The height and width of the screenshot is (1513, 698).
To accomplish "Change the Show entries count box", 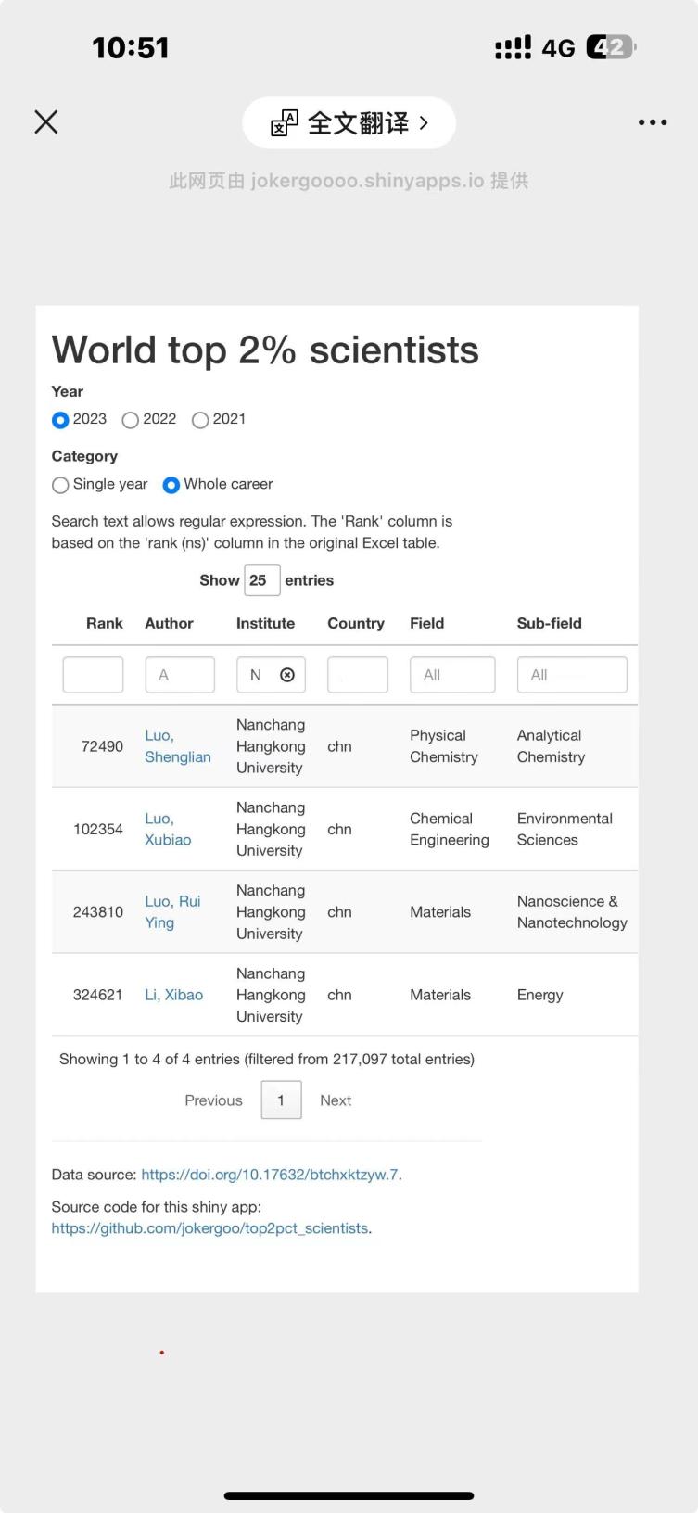I will 261,580.
